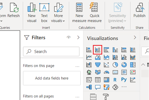The width and height of the screenshot is (149, 100).
Task: Choose the Clustered column chart visual
Action: 115,50
